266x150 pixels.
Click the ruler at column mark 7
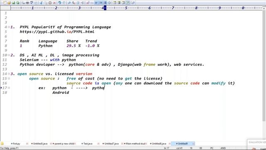point(173,8)
